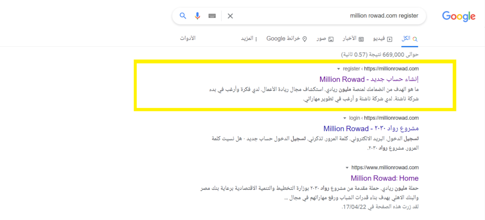Switch to the فيديو tab

[x=383, y=39]
